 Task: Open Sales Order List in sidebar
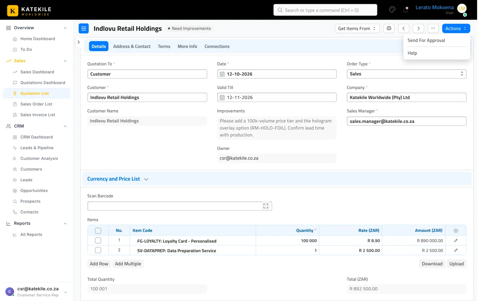(x=36, y=104)
